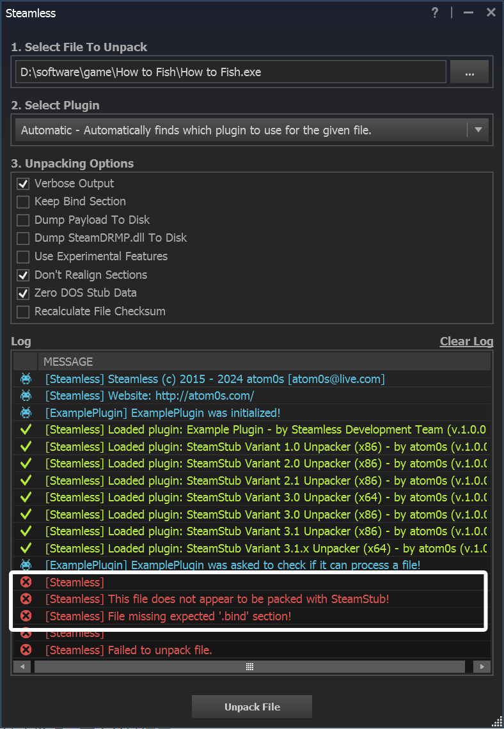Click the log horizontal scrollbar thumb
This screenshot has height=729, width=504.
[249, 667]
